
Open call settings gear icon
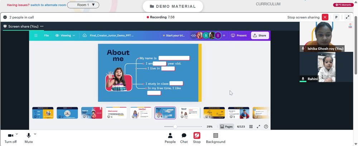point(5,17)
